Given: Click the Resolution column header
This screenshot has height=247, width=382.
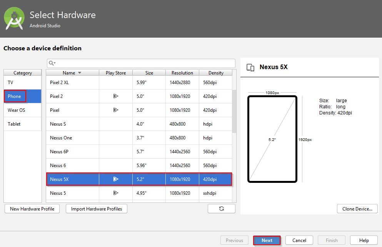Looking at the screenshot, I should [x=182, y=73].
